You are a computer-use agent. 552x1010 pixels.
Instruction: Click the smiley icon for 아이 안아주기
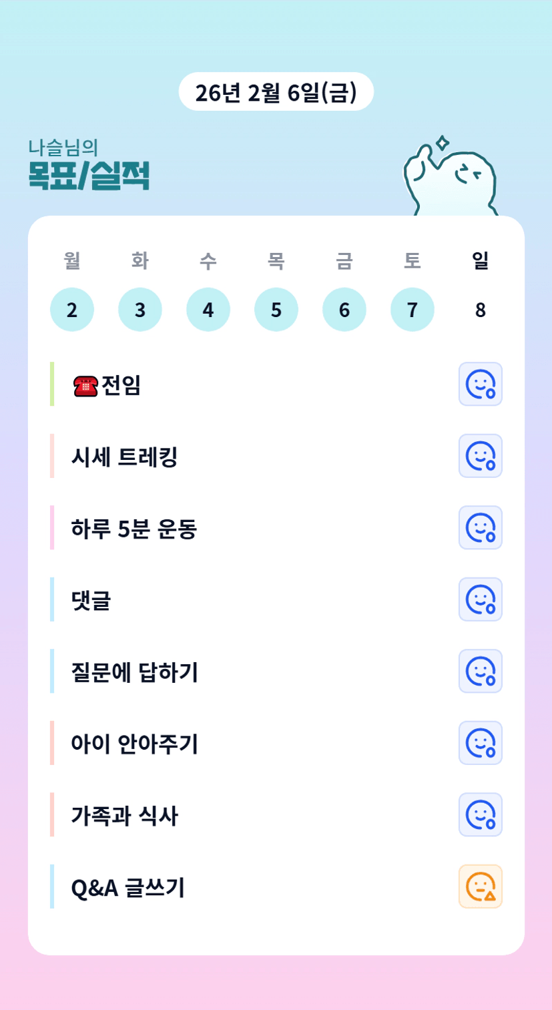coord(480,743)
